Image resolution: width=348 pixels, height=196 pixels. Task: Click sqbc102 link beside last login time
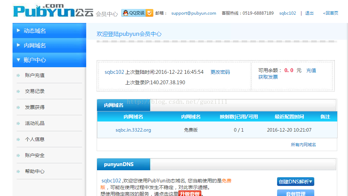point(114,72)
